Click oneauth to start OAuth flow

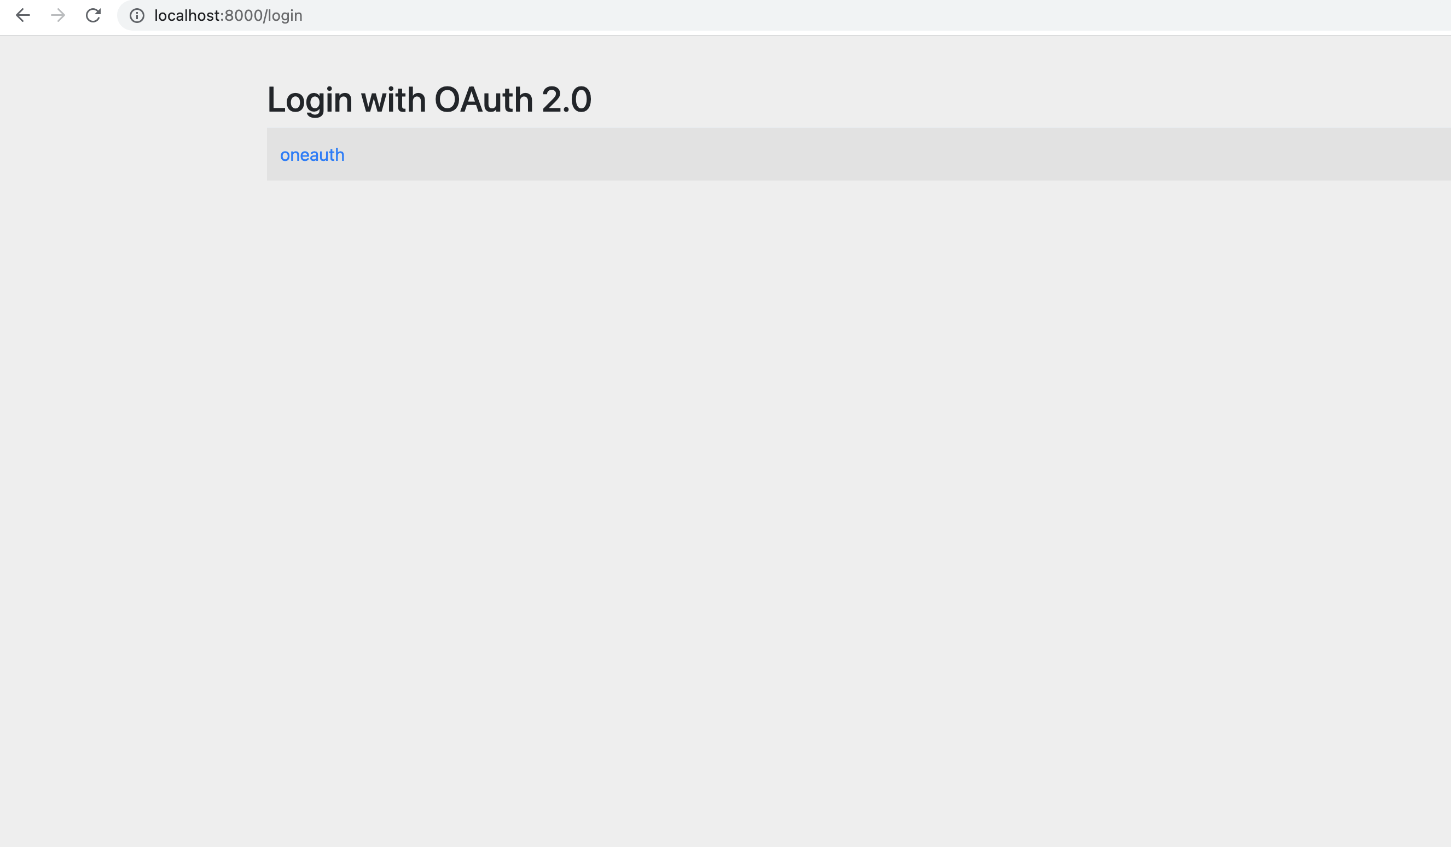311,154
